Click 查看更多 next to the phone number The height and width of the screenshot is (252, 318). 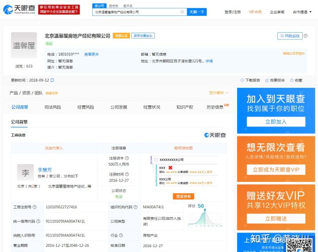tap(91, 54)
